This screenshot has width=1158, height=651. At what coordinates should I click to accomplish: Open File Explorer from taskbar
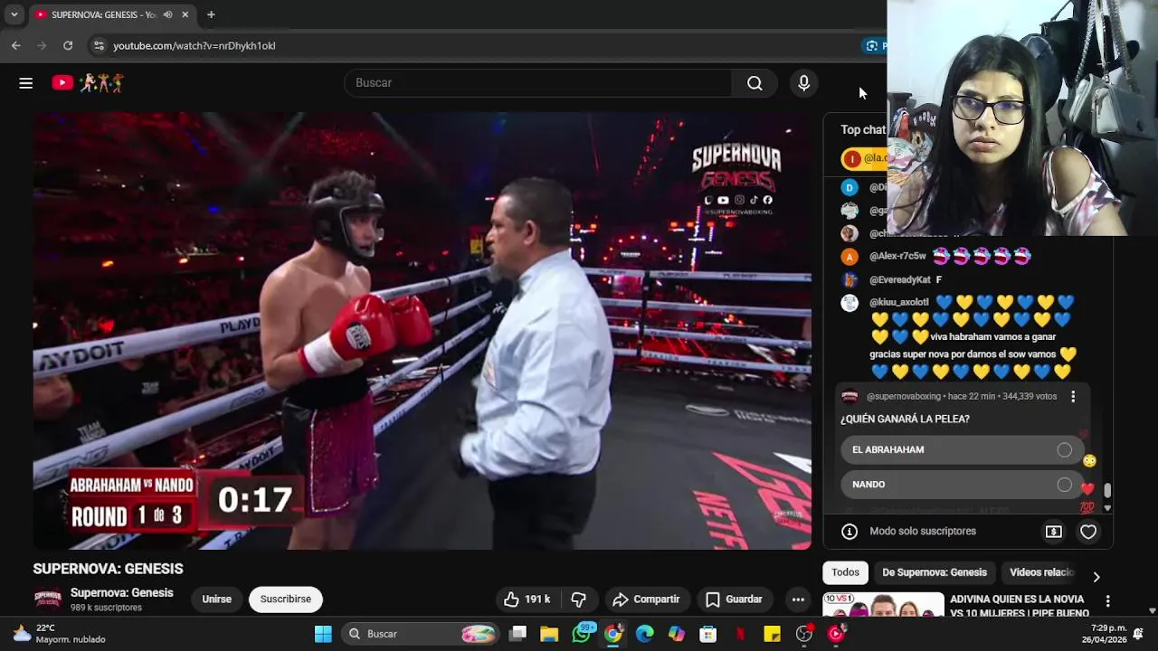coord(549,634)
